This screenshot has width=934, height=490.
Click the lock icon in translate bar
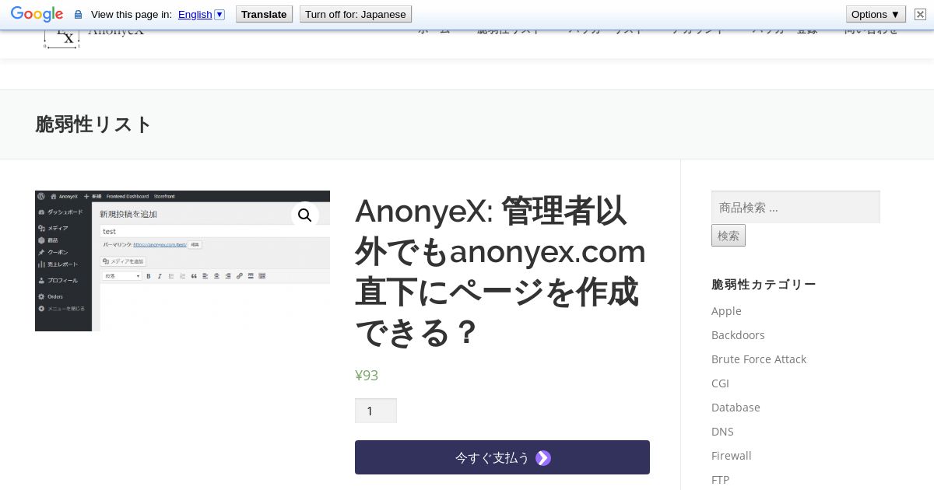(78, 15)
